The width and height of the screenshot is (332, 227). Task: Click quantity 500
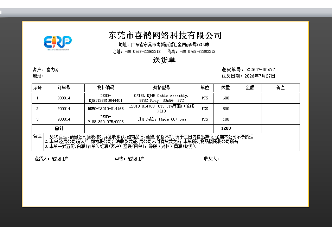(226, 109)
